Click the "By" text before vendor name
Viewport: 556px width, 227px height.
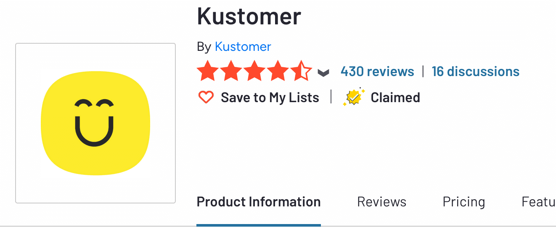tap(204, 47)
